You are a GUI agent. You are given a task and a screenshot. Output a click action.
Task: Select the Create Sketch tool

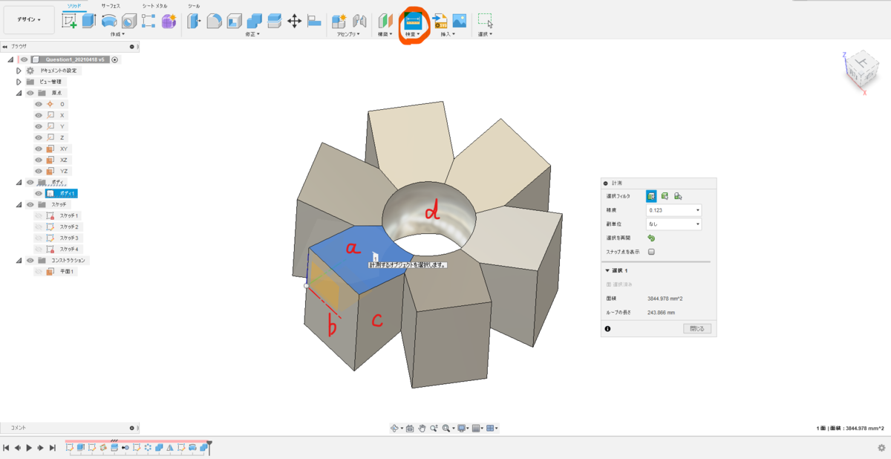point(69,22)
